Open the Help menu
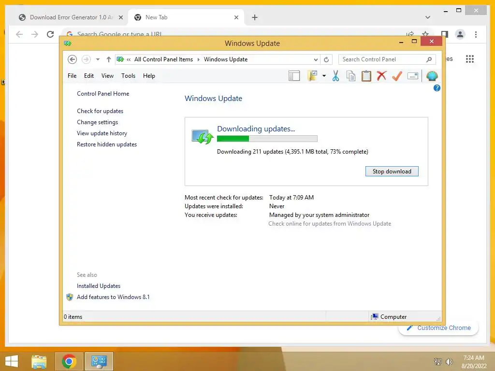This screenshot has height=371, width=495. click(149, 76)
